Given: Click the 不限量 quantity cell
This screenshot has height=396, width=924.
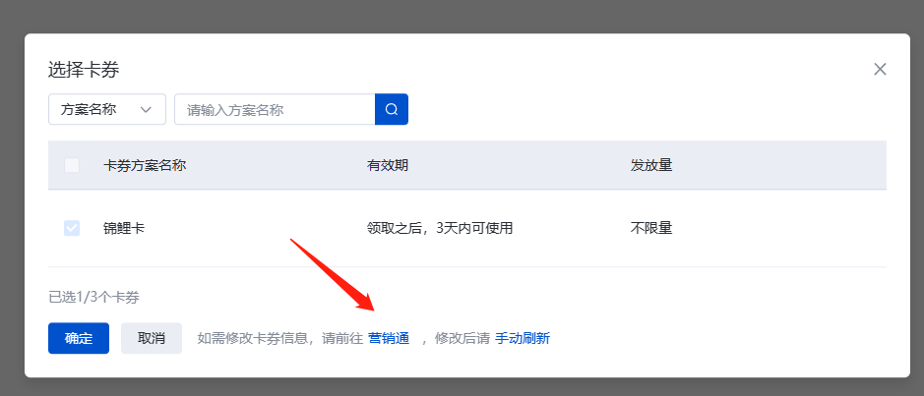Looking at the screenshot, I should tap(651, 228).
